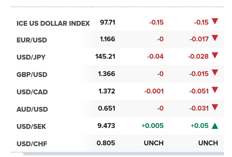Click the green up arrow in USD/SEK row
Screen dimensions: 232x157
(x=215, y=126)
